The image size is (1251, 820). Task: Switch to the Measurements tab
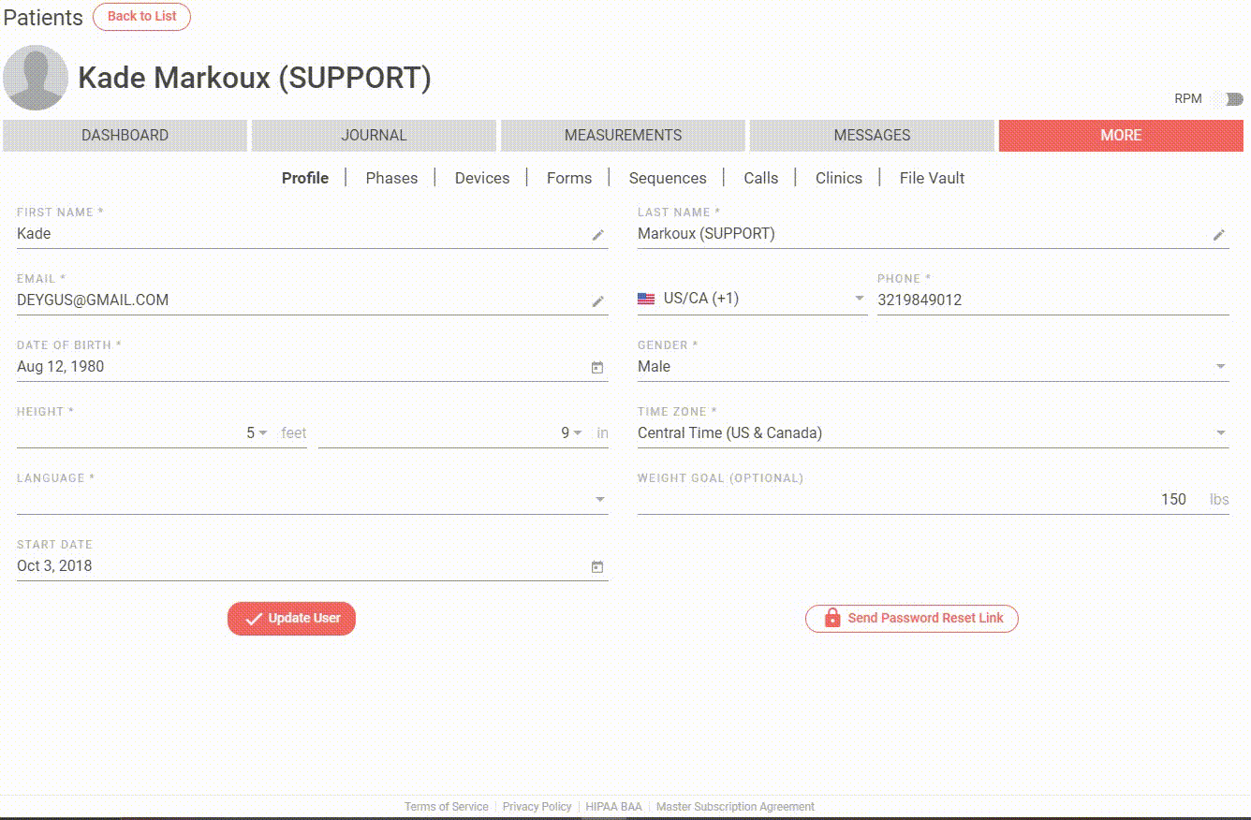pyautogui.click(x=623, y=135)
